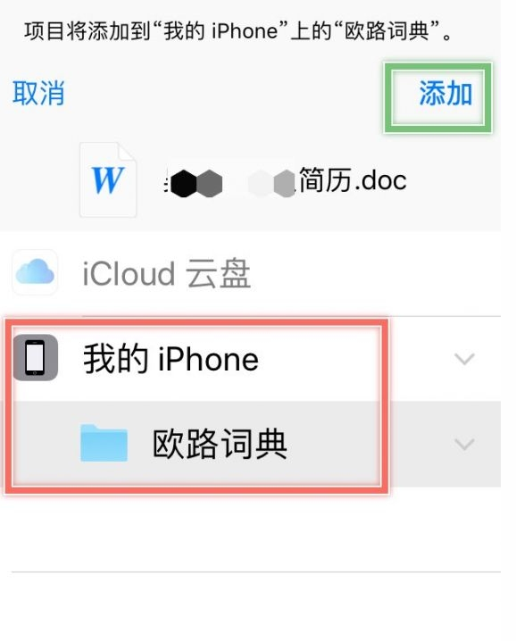Expand the 欧路词典 folder chevron
Viewport: 516px width, 641px height.
click(x=464, y=444)
